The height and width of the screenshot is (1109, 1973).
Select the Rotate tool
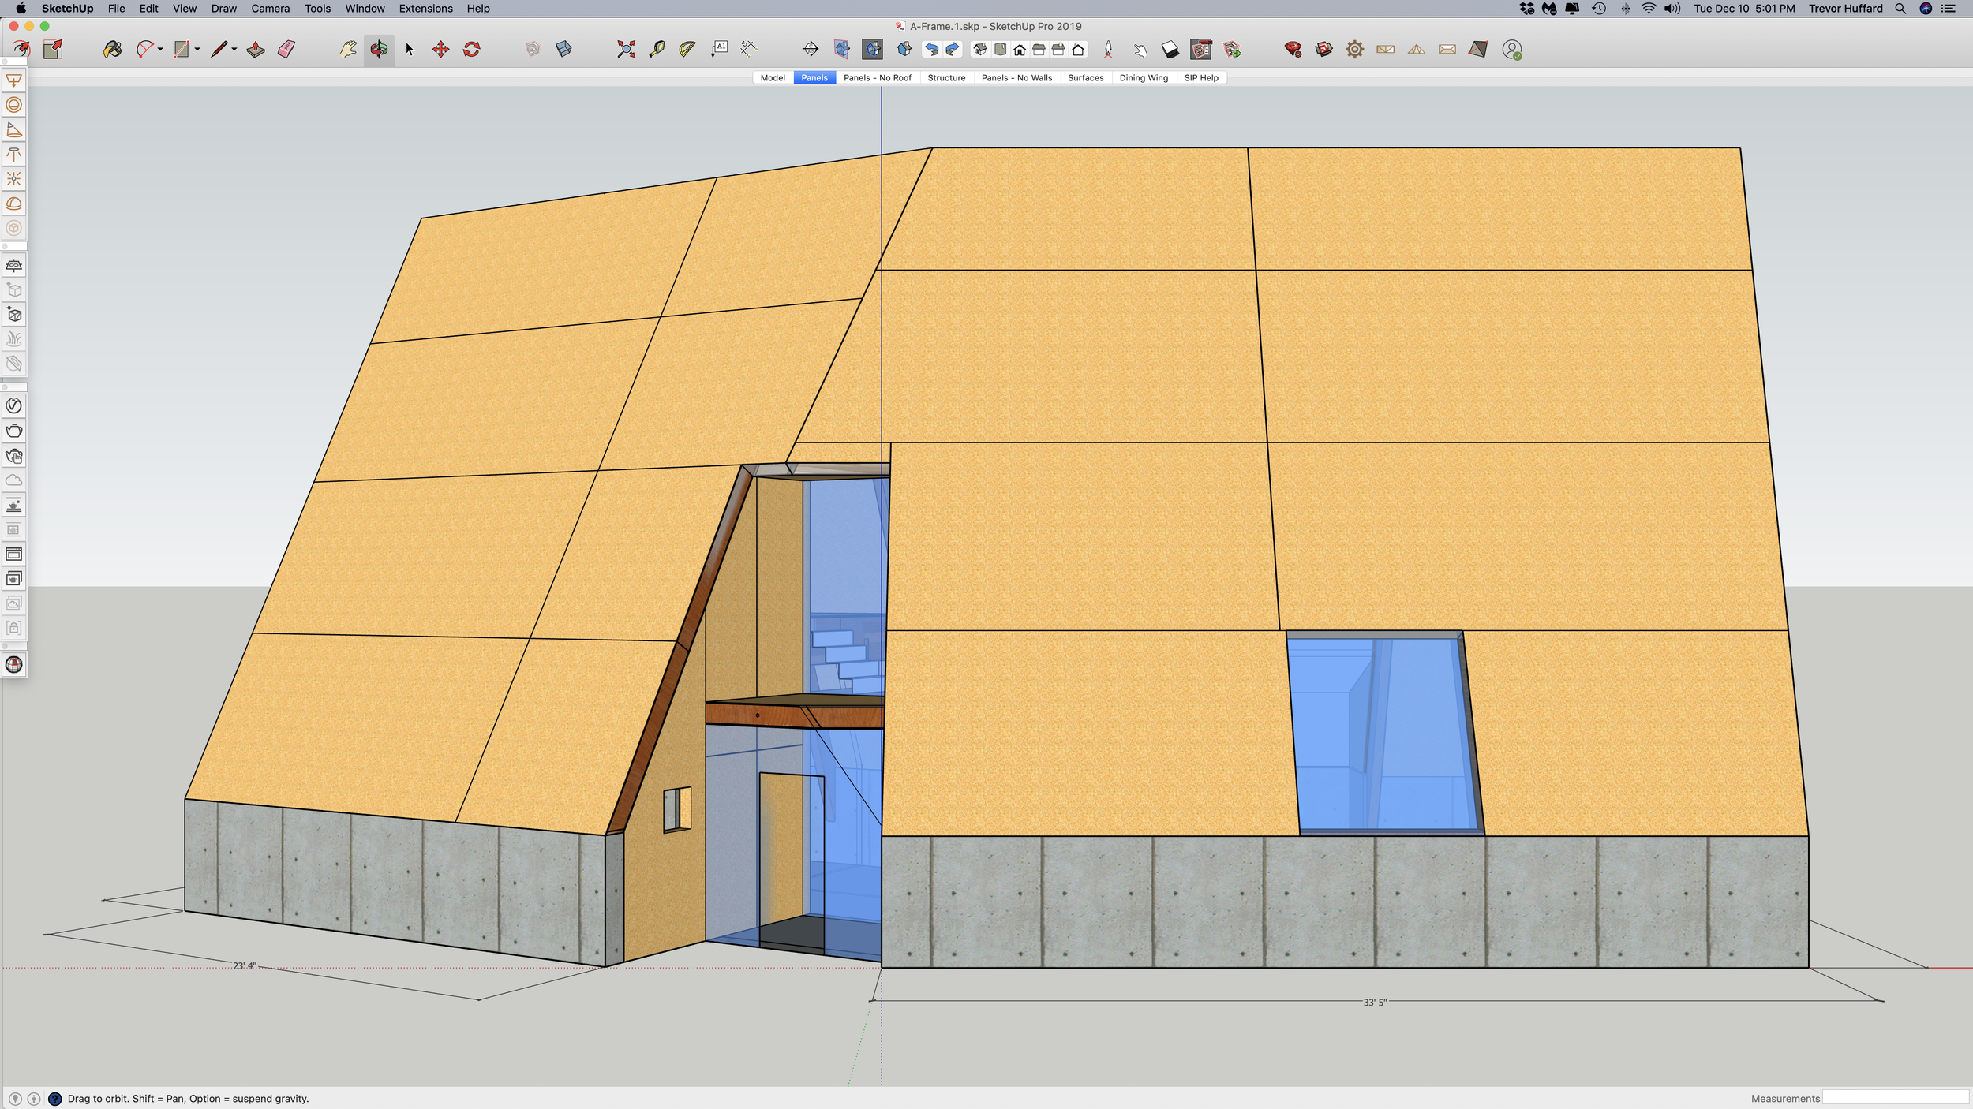(x=472, y=50)
